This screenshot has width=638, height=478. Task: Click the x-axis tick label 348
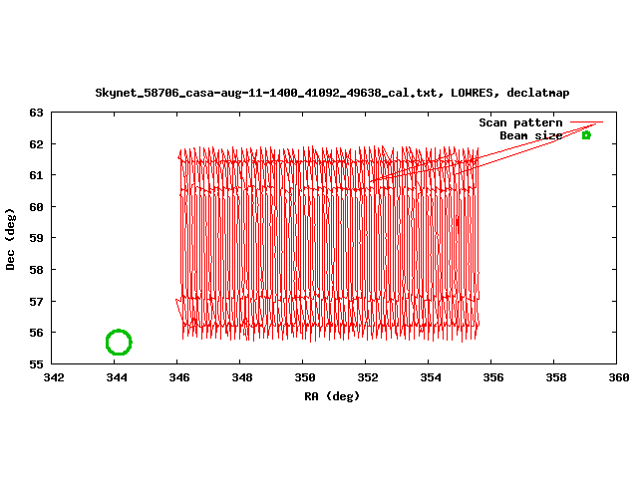coord(242,377)
